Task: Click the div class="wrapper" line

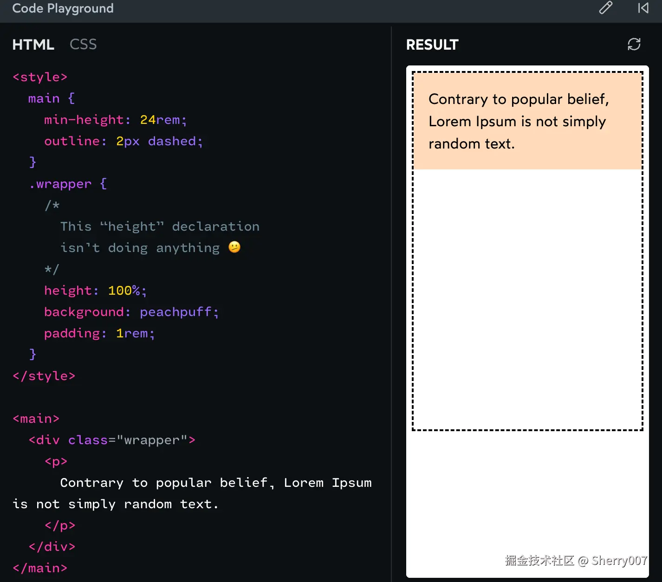Action: click(x=112, y=440)
